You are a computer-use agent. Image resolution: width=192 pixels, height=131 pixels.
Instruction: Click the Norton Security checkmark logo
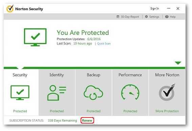coord(10,8)
